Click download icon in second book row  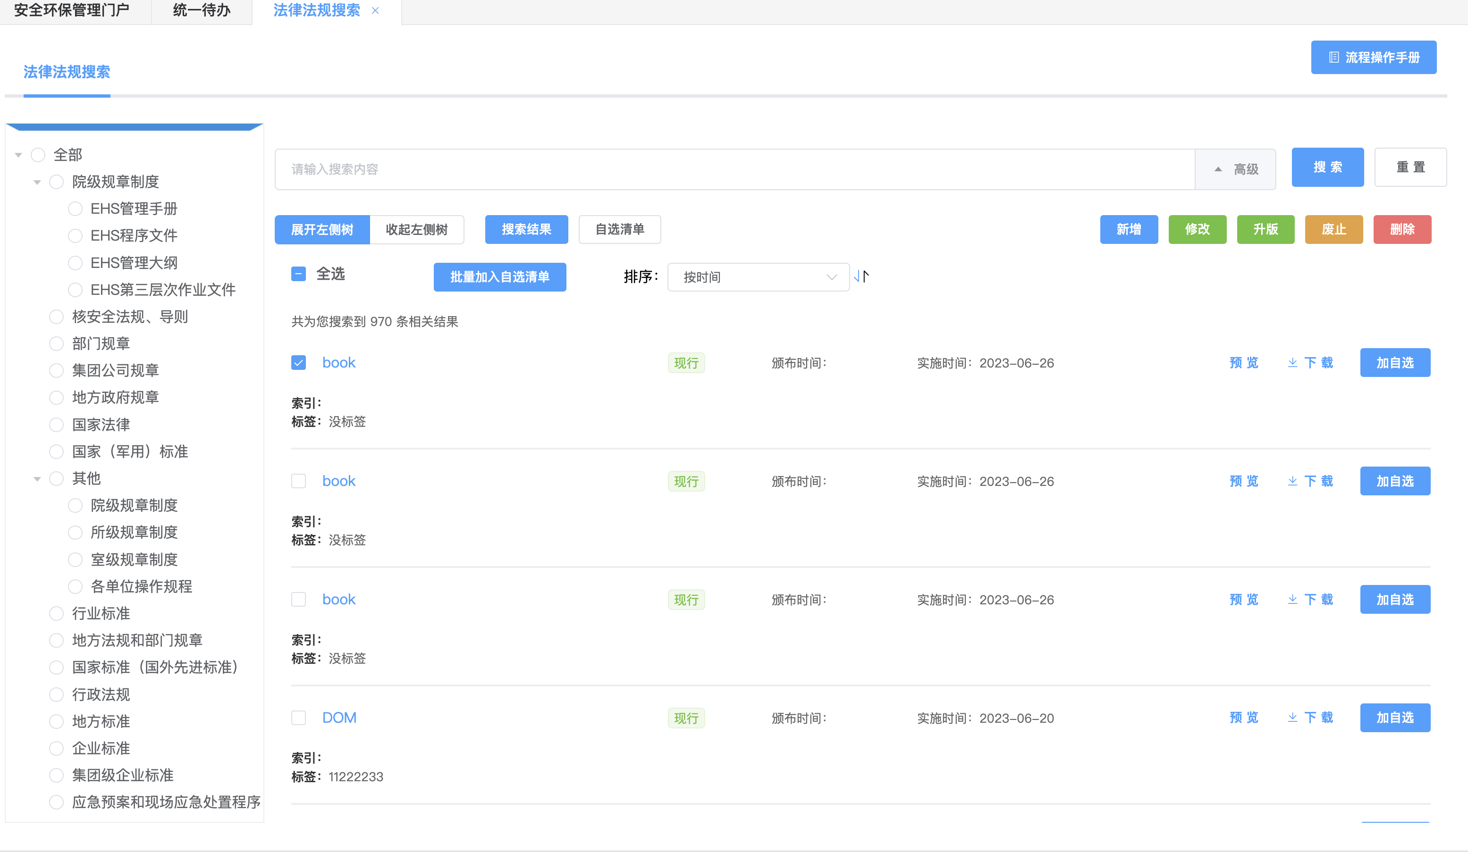point(1292,481)
